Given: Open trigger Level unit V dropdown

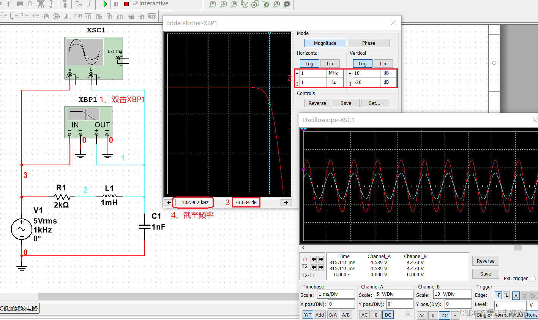Looking at the screenshot, I should (x=532, y=305).
